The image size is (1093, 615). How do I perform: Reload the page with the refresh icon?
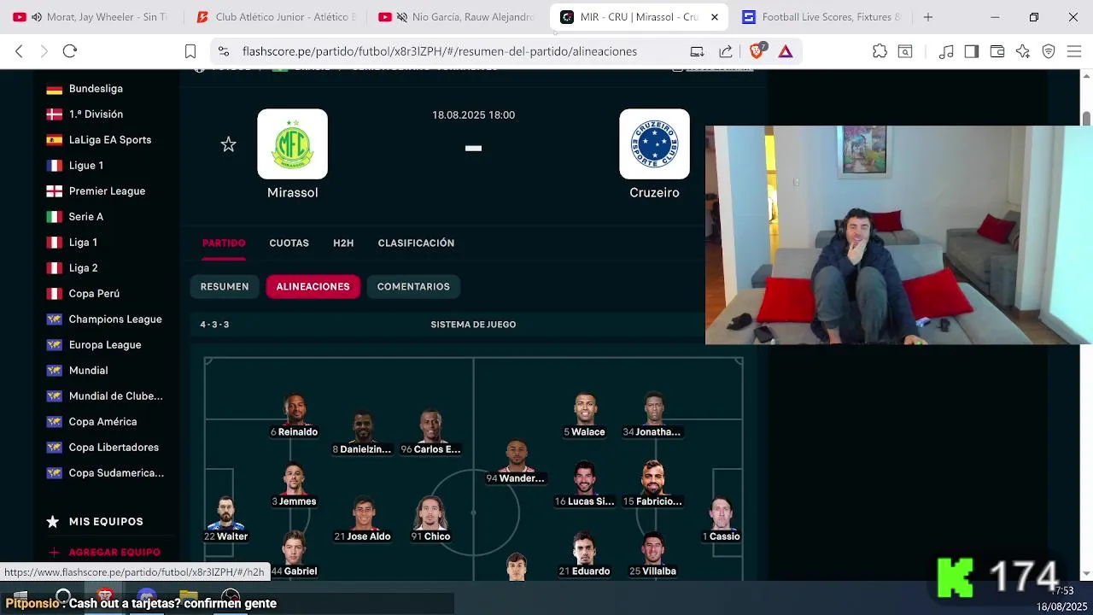coord(70,51)
